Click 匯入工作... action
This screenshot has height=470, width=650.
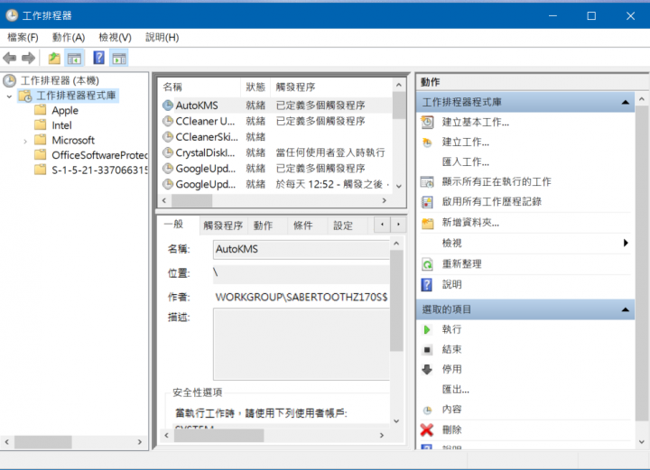[465, 161]
